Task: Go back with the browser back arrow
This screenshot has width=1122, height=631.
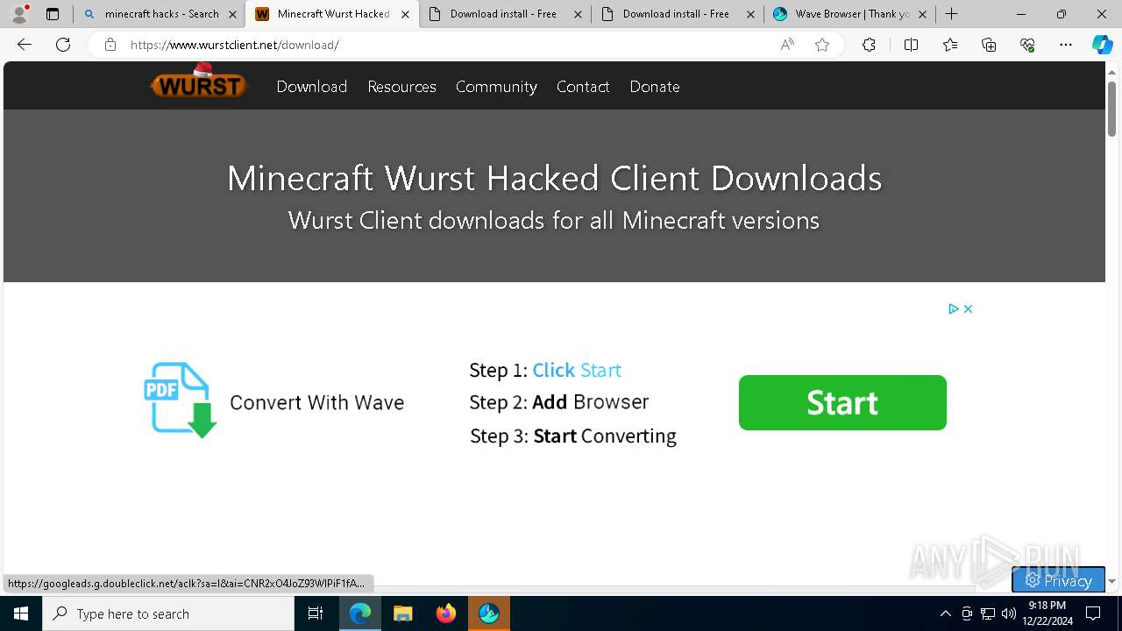Action: [x=25, y=45]
